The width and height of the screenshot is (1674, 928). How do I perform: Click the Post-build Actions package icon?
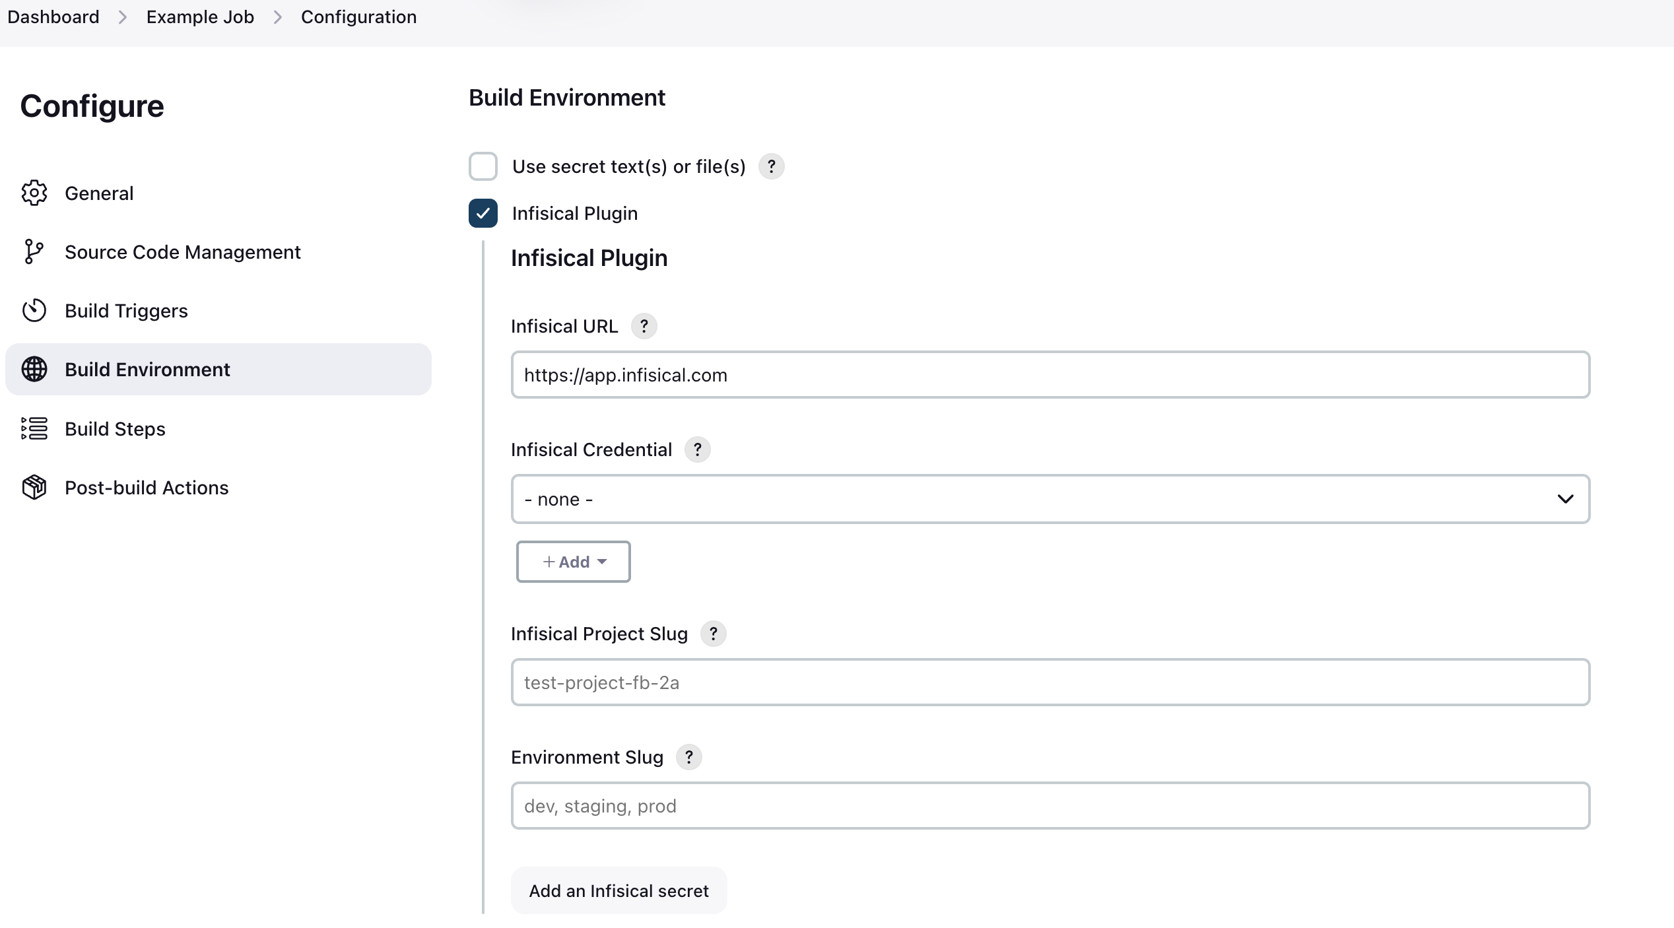(33, 487)
